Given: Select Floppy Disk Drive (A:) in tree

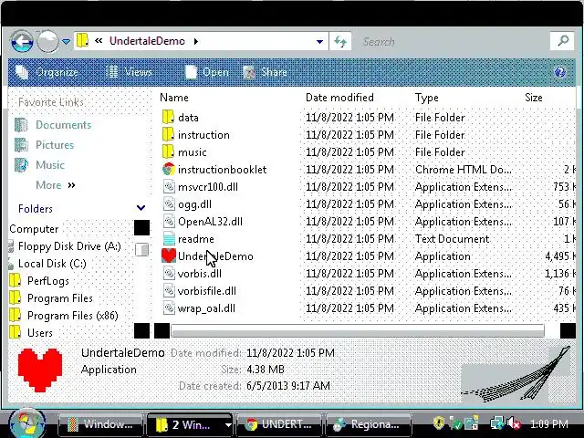Looking at the screenshot, I should click(69, 246).
